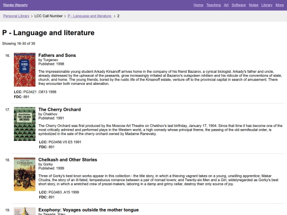This screenshot has height=215, width=287.
Task: Select 'Published: 1998' text
Action: 51,64
